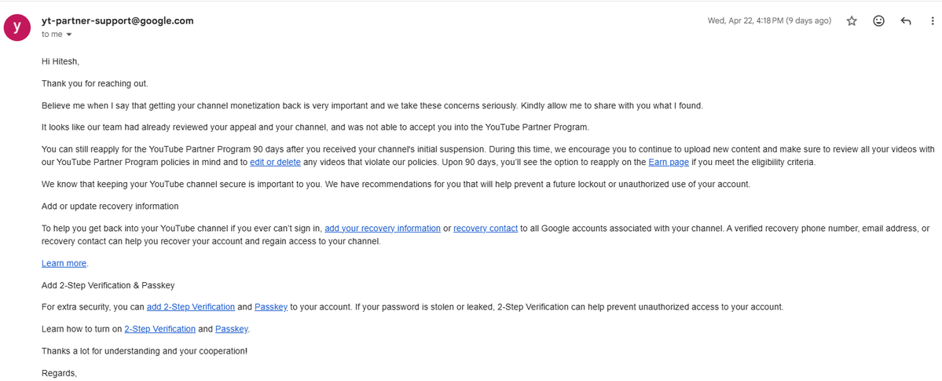Star this email from yt-partner-support
The width and height of the screenshot is (942, 381).
click(x=852, y=21)
